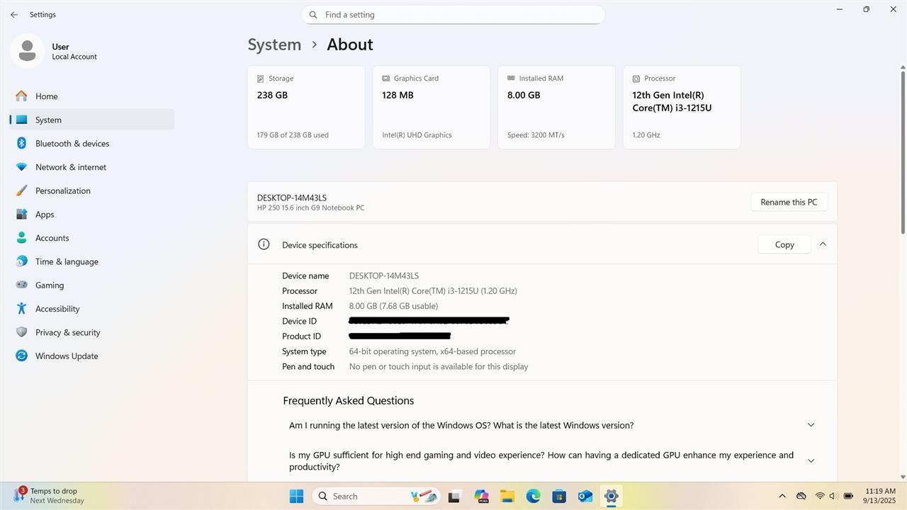Viewport: 907px width, 510px height.
Task: Click the vertical scrollbar thumb
Action: (x=903, y=151)
